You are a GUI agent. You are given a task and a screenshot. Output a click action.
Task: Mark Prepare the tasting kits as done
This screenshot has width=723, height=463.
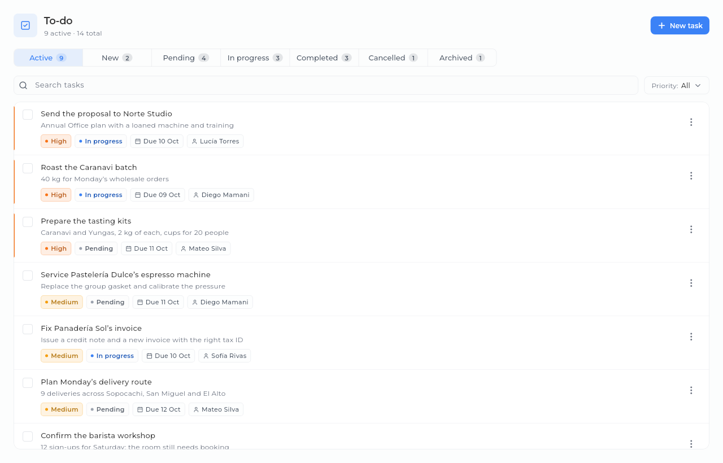click(28, 222)
